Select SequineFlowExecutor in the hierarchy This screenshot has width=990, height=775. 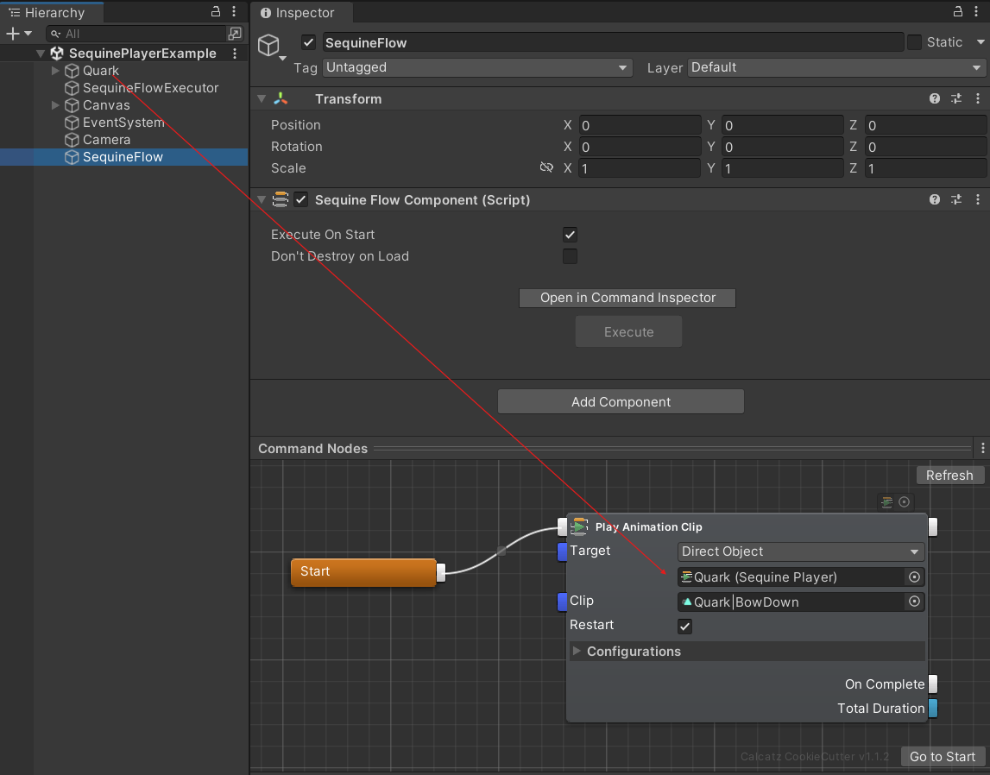(x=150, y=88)
